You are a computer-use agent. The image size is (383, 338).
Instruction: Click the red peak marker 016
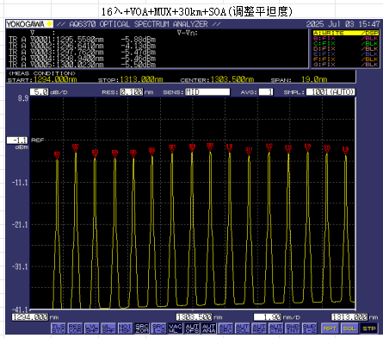pyautogui.click(x=346, y=150)
